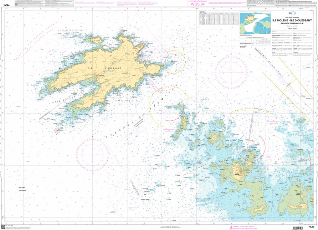Click the colored legend boxes at top left

point(16,3)
